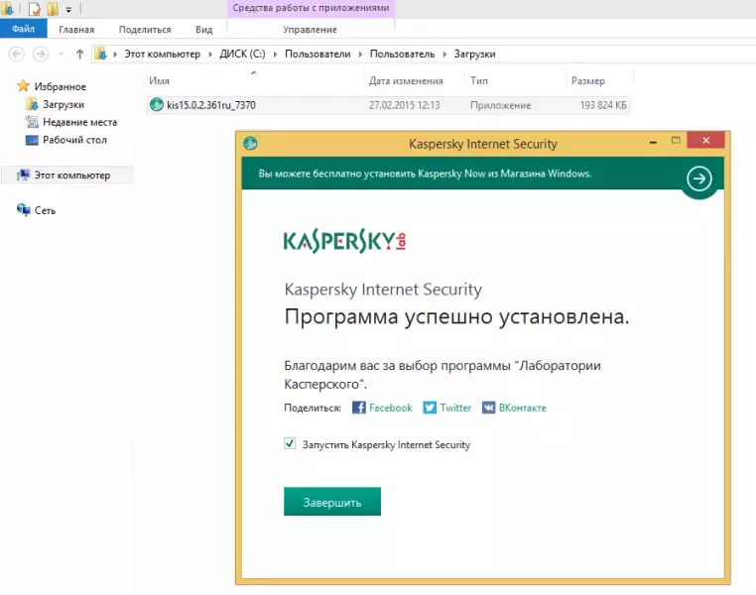This screenshot has height=595, width=756.
Task: Select Недавние места in navigation pane
Action: [x=80, y=122]
